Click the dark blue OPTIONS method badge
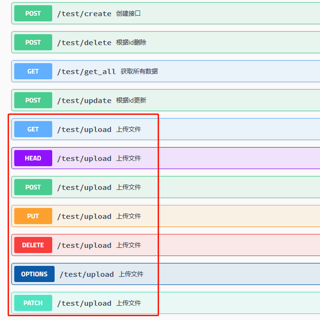 pyautogui.click(x=34, y=274)
